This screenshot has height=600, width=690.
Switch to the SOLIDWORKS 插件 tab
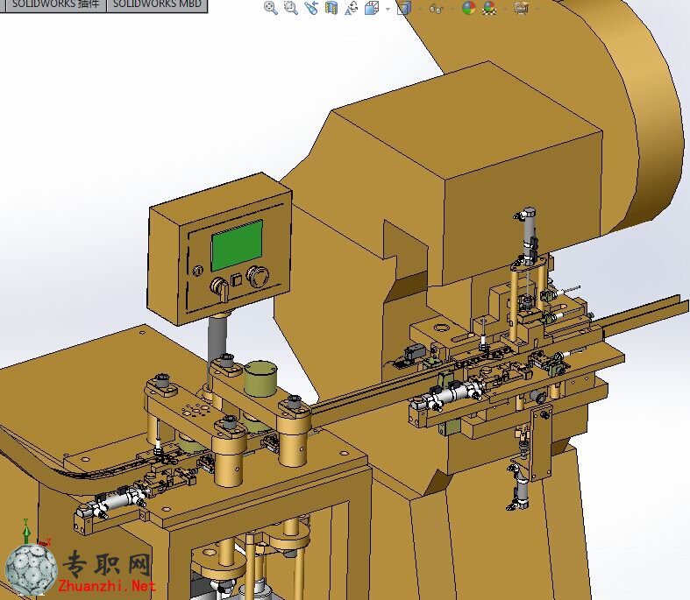click(x=55, y=5)
